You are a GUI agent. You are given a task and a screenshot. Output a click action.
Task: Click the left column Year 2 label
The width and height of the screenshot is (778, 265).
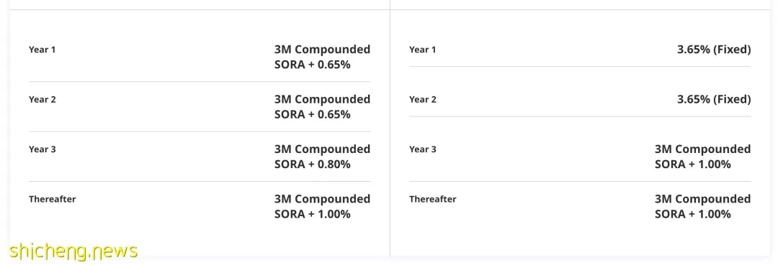coord(43,99)
